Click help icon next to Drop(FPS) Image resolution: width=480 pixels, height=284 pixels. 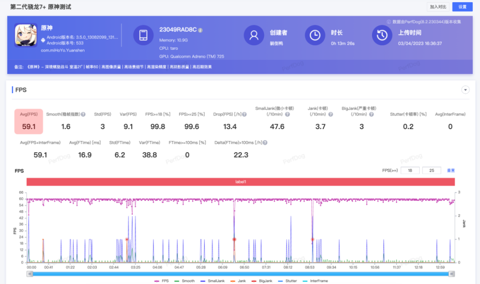tap(244, 114)
